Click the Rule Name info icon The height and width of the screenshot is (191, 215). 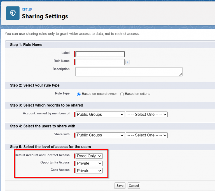click(x=128, y=62)
